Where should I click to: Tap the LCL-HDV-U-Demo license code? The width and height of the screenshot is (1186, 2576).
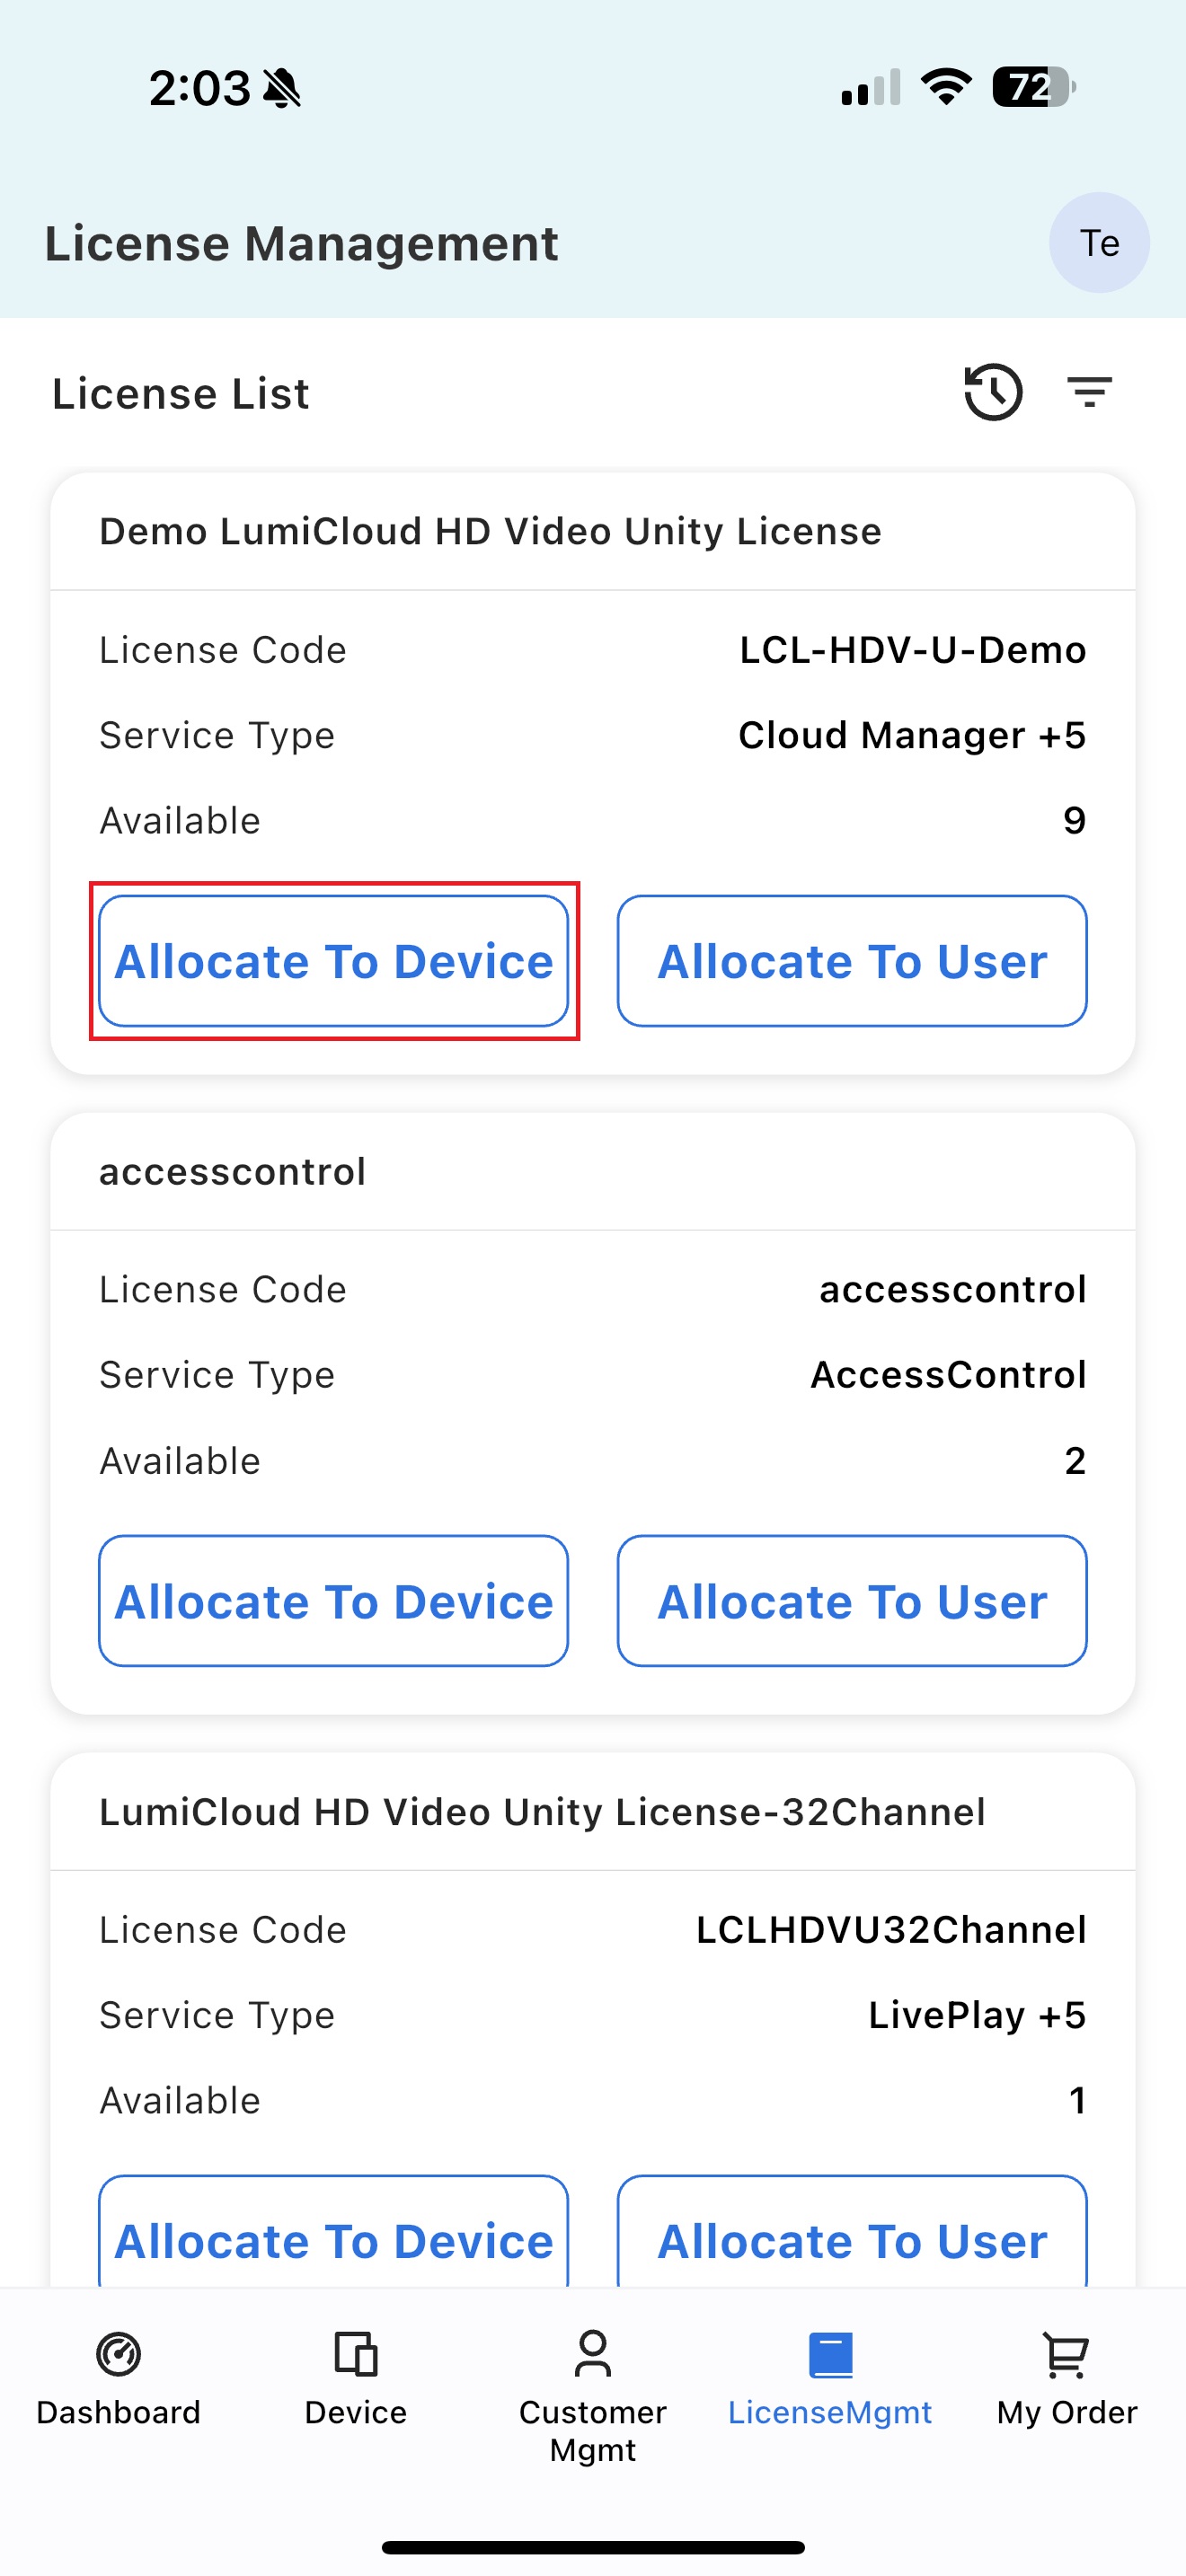tap(912, 650)
